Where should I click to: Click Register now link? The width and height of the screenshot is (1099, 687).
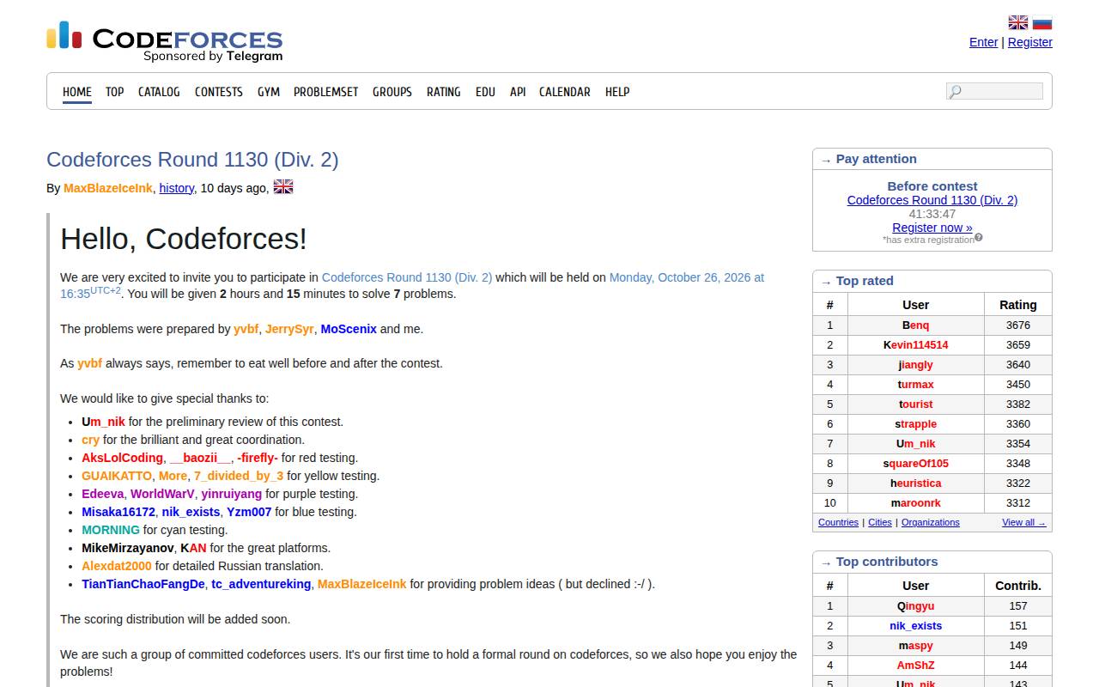932,228
